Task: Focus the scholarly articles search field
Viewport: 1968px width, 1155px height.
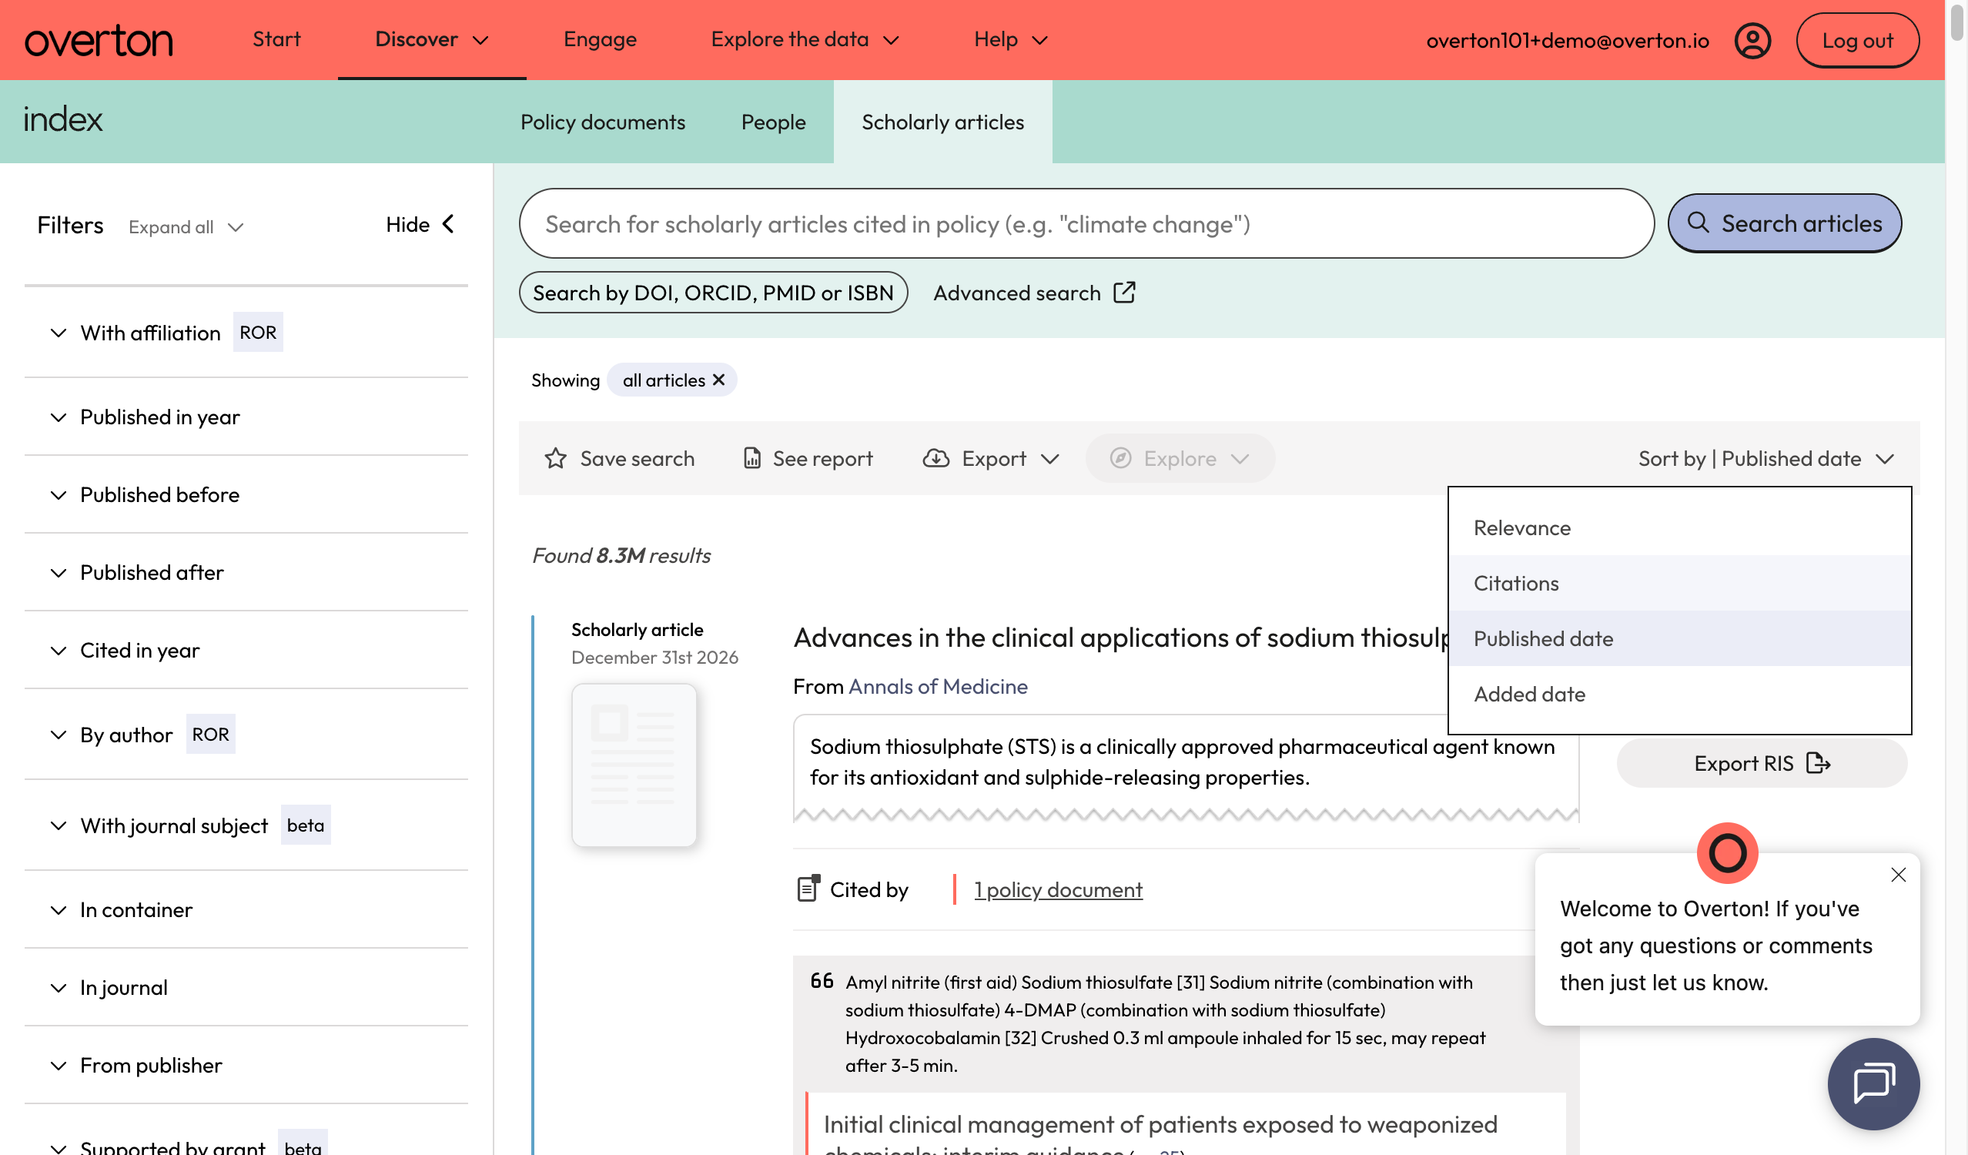Action: [x=1086, y=223]
